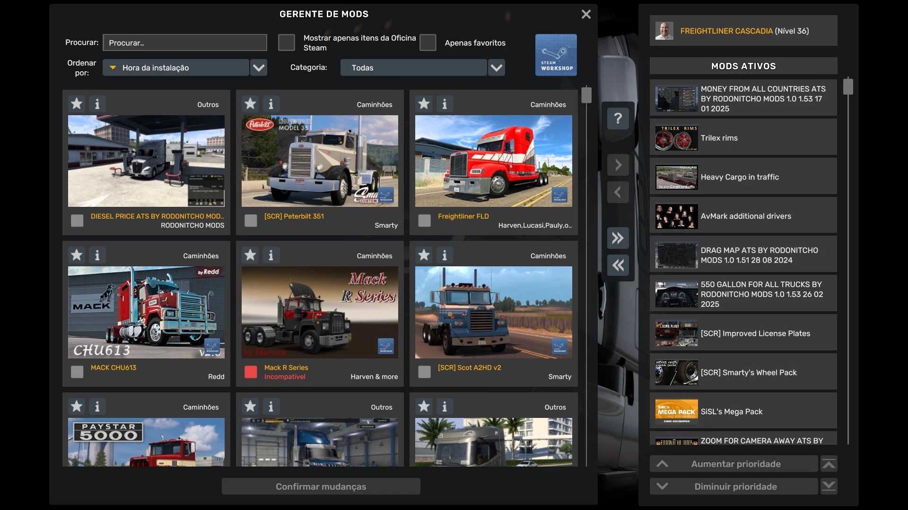Click the Procurar search field
The height and width of the screenshot is (510, 908).
(185, 42)
